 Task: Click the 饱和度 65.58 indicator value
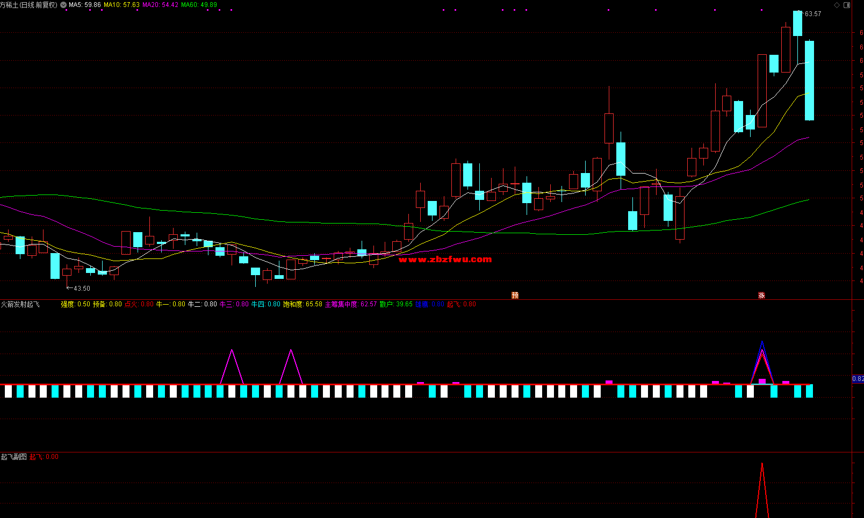coord(303,304)
